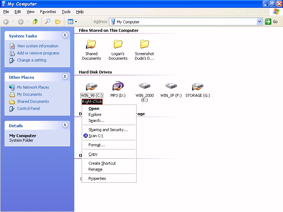
Task: Expand the Address bar dropdown
Action: [259, 22]
